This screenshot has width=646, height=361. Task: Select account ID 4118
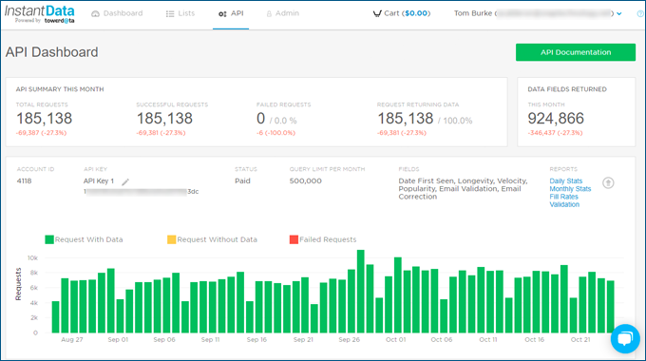[24, 180]
